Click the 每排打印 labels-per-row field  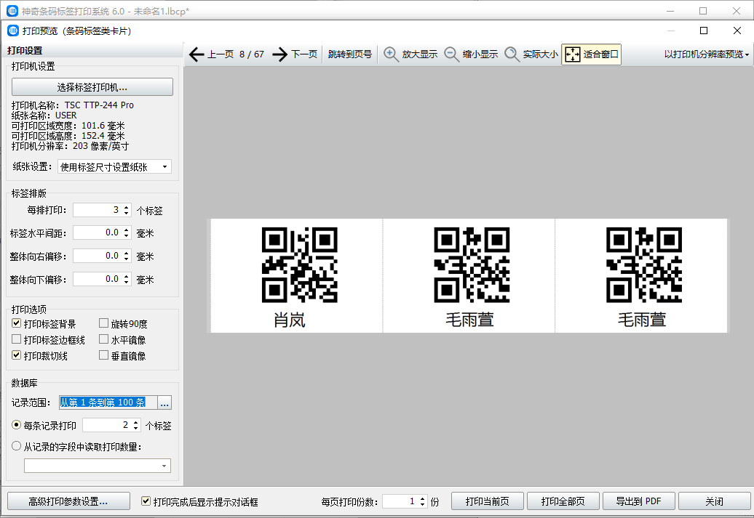click(x=97, y=210)
